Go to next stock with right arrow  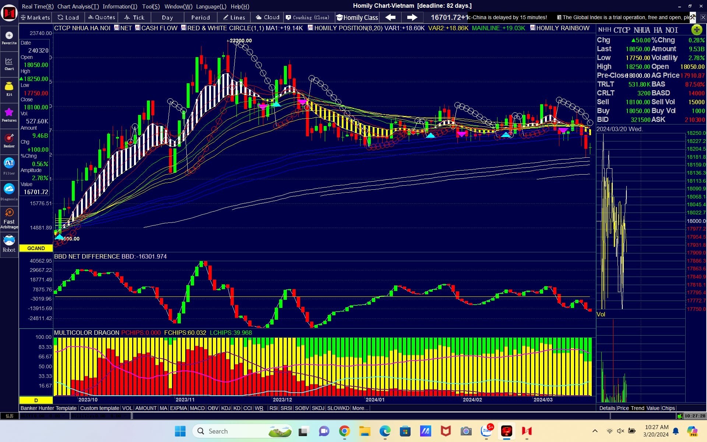pyautogui.click(x=412, y=17)
